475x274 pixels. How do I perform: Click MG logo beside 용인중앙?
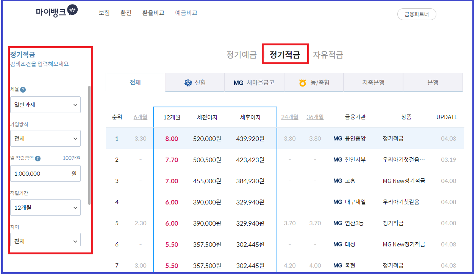click(x=337, y=139)
